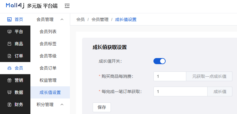The image size is (237, 114).
Task: Click the 会员管理 group header
Action: pos(50,19)
